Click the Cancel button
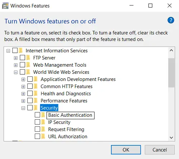Image resolution: width=179 pixels, height=159 pixels. pos(160,150)
